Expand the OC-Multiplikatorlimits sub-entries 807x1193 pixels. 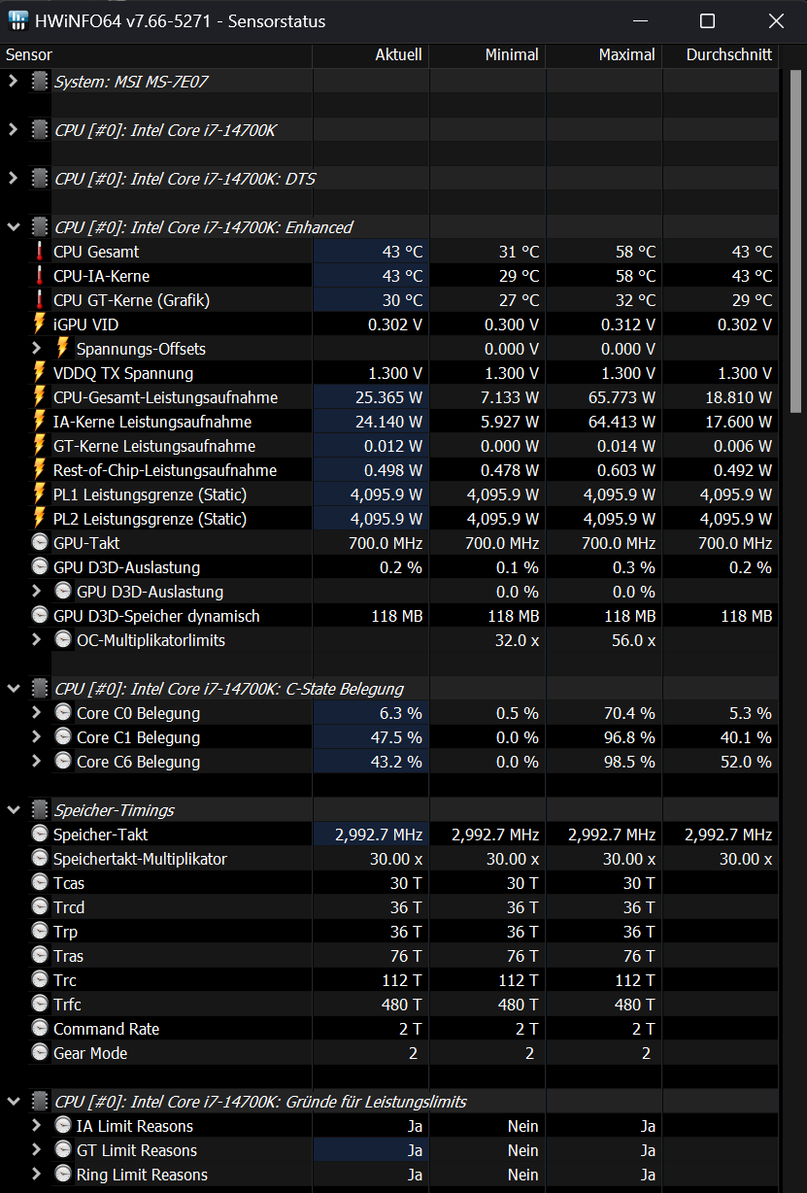pyautogui.click(x=37, y=640)
